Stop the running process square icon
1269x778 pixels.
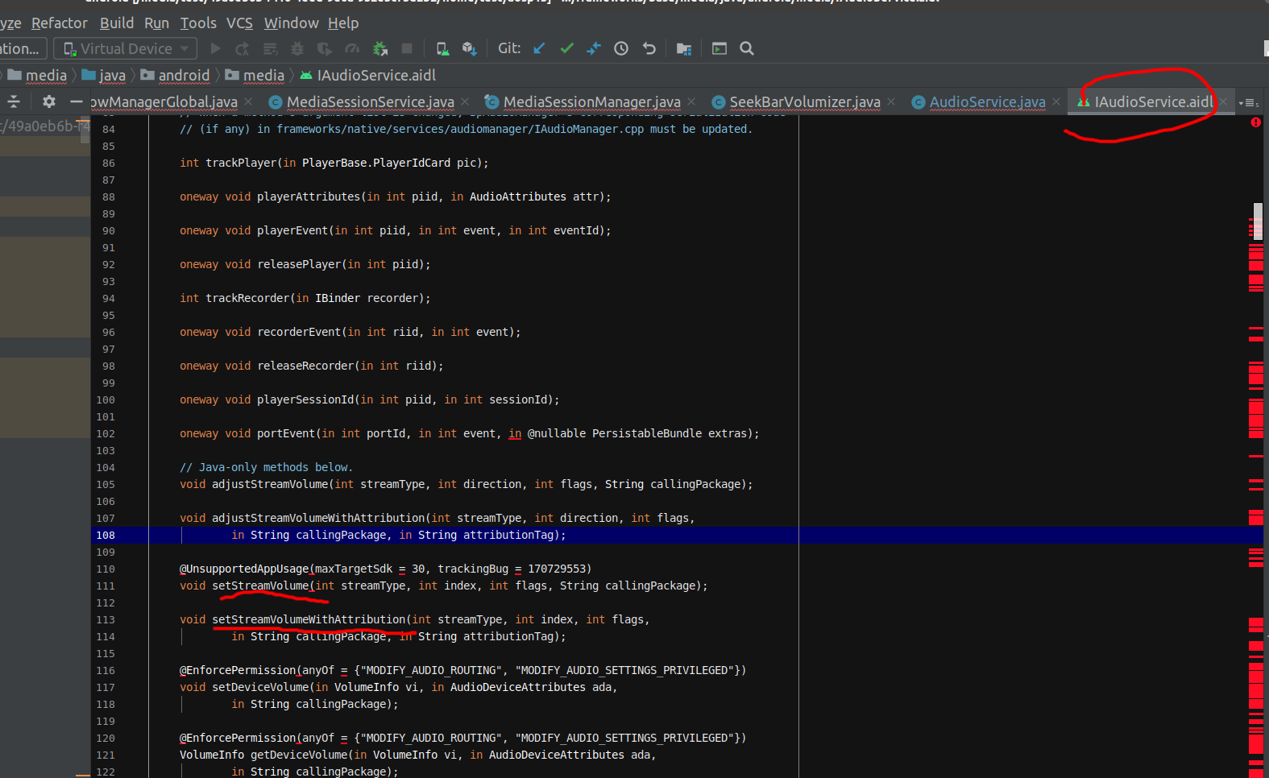coord(407,48)
